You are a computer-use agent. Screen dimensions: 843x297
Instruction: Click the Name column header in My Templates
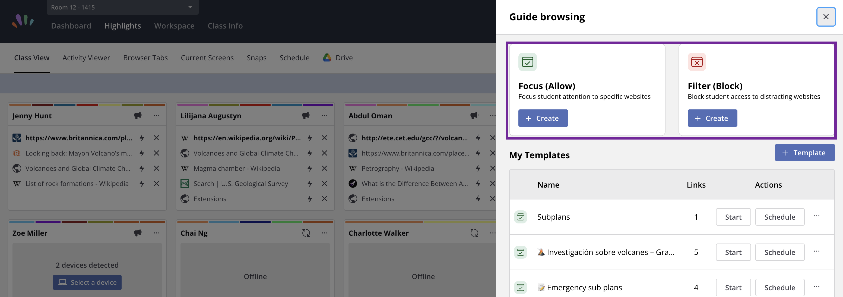click(548, 185)
